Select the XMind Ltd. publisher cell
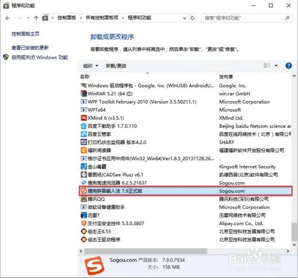This screenshot has height=278, width=298. (x=231, y=118)
